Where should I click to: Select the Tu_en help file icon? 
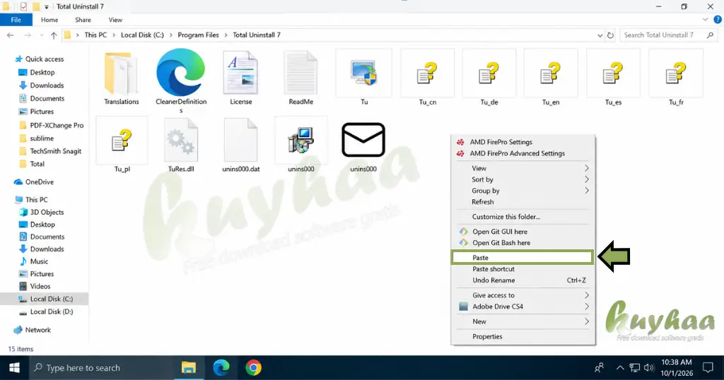tap(550, 73)
